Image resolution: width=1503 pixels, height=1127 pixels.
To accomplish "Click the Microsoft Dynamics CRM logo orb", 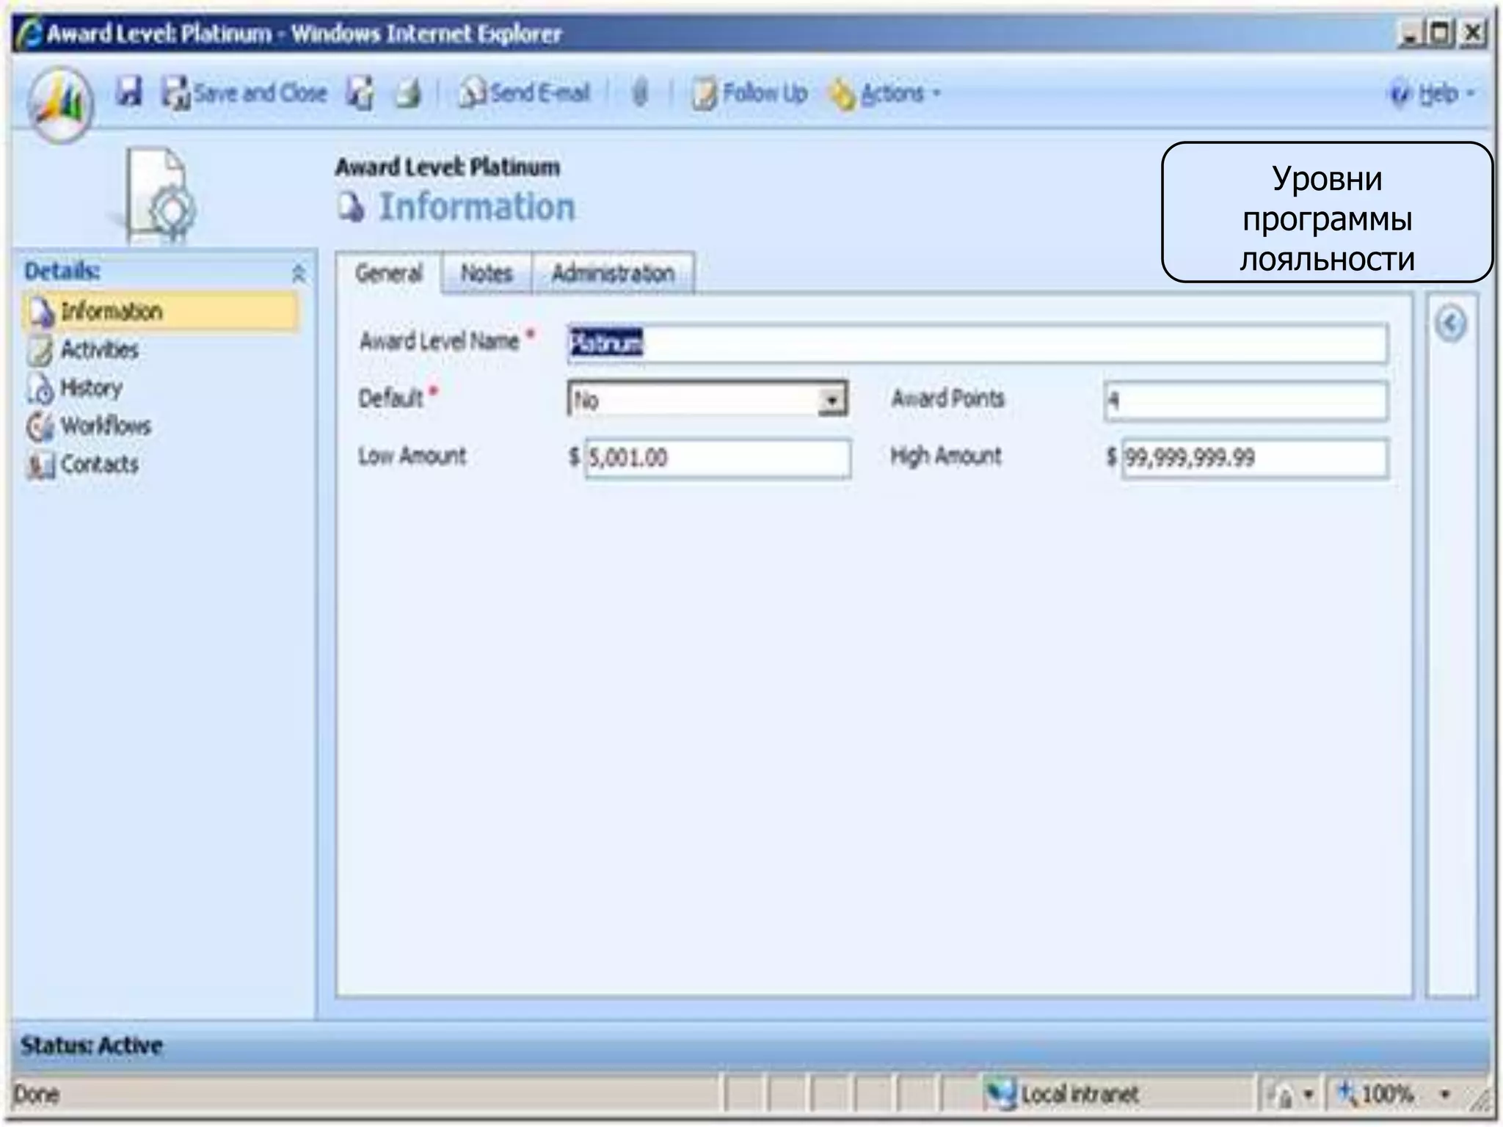I will tap(60, 103).
